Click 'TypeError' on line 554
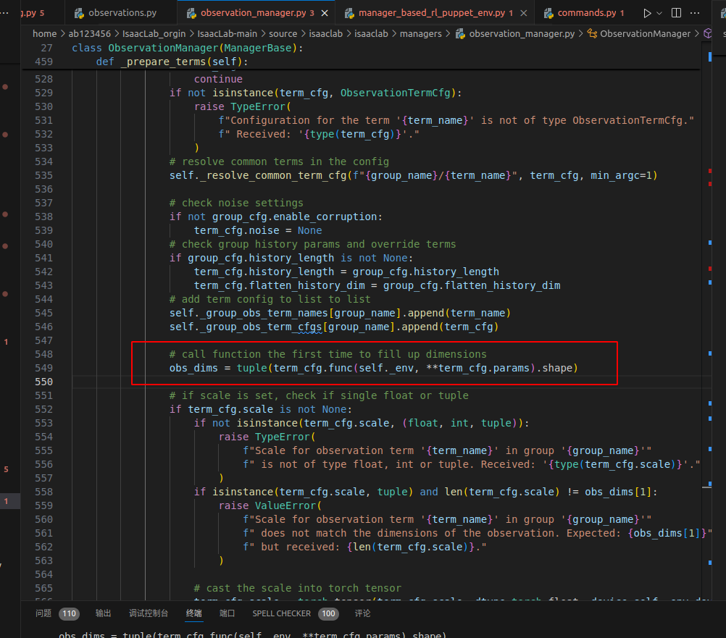The image size is (726, 638). pos(283,437)
